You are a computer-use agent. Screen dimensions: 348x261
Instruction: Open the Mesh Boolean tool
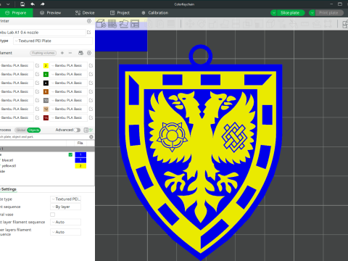coord(247,24)
